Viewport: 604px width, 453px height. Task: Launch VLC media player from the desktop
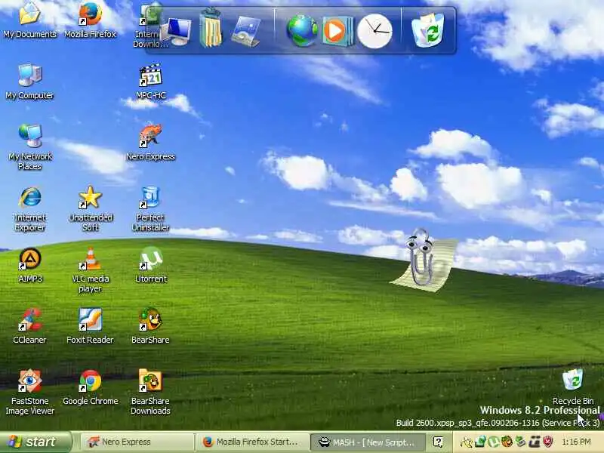point(90,270)
